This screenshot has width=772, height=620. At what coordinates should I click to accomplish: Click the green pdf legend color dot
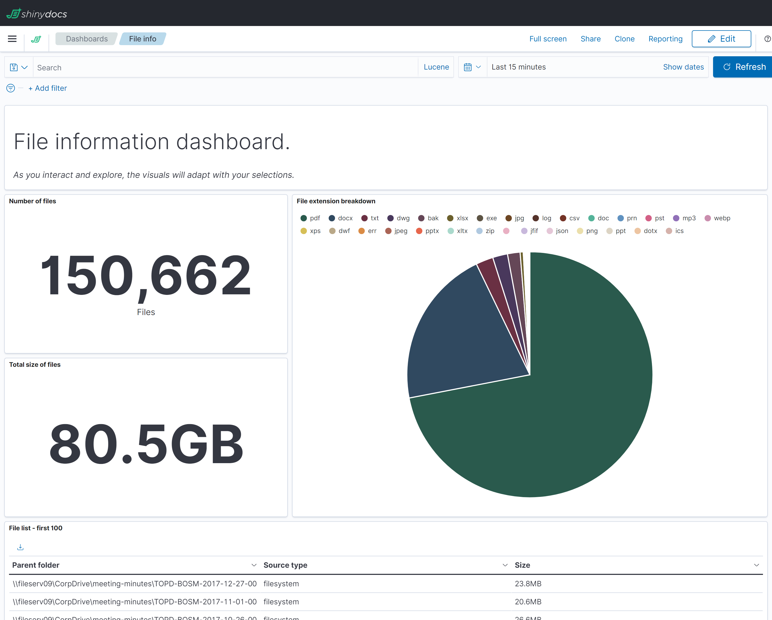pos(304,218)
